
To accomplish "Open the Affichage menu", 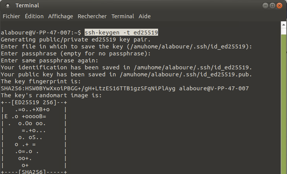I will pyautogui.click(x=60, y=16).
